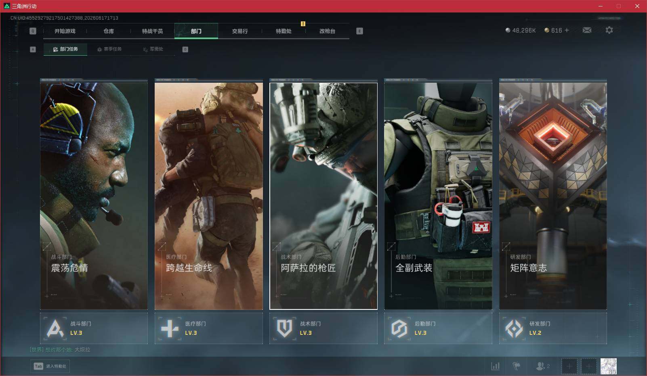Open the mail inbox envelope icon
The height and width of the screenshot is (376, 647).
pyautogui.click(x=587, y=30)
